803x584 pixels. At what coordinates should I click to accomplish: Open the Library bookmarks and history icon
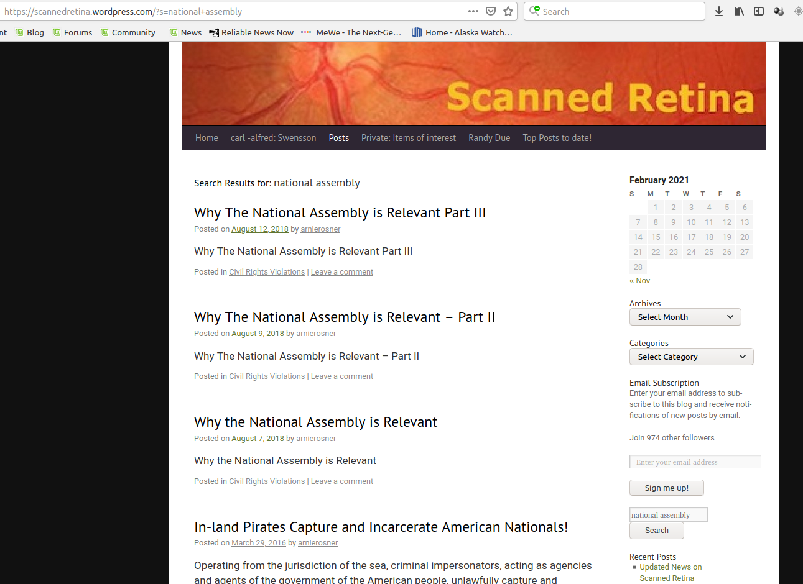tap(739, 11)
